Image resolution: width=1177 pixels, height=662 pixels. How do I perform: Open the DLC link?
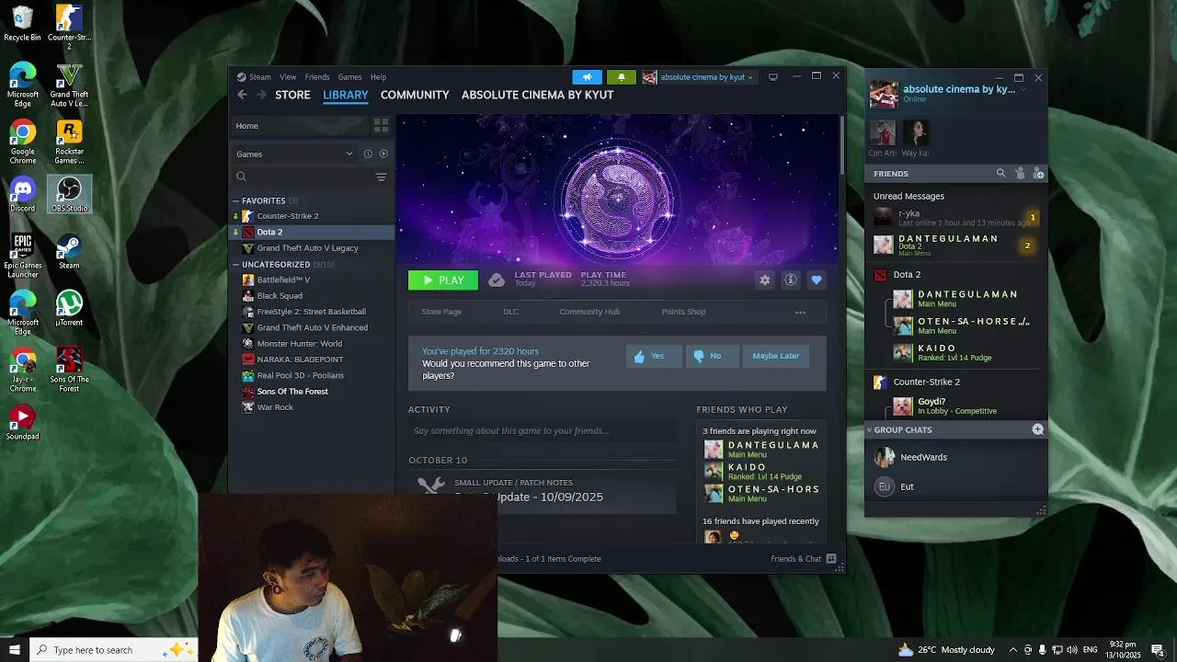pos(510,312)
